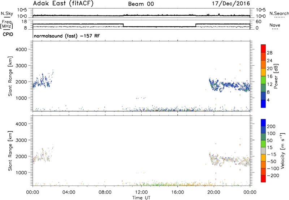
Task: Select the red bottom segment of Velocity color bar
Action: click(263, 179)
